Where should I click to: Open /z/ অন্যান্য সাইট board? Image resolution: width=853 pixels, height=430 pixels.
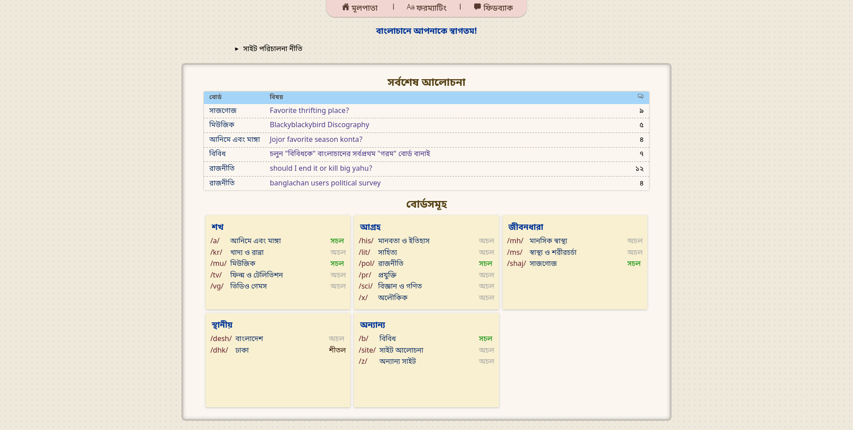point(398,361)
